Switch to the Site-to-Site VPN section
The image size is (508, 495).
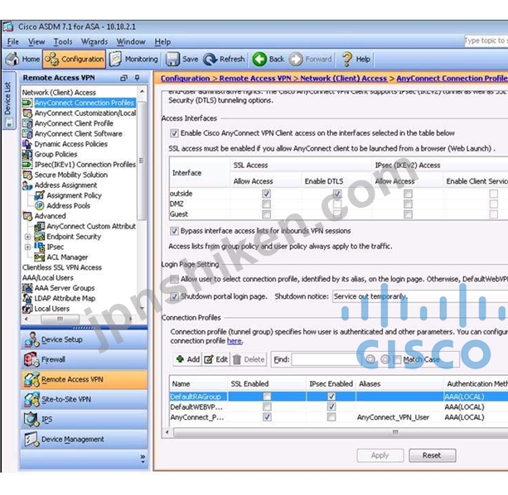(x=85, y=400)
